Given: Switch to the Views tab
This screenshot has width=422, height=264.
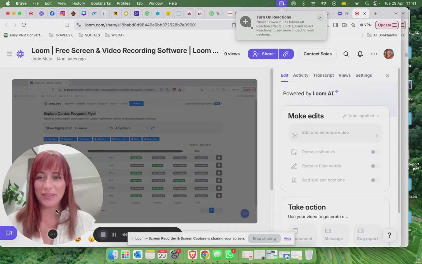Looking at the screenshot, I should click(344, 76).
